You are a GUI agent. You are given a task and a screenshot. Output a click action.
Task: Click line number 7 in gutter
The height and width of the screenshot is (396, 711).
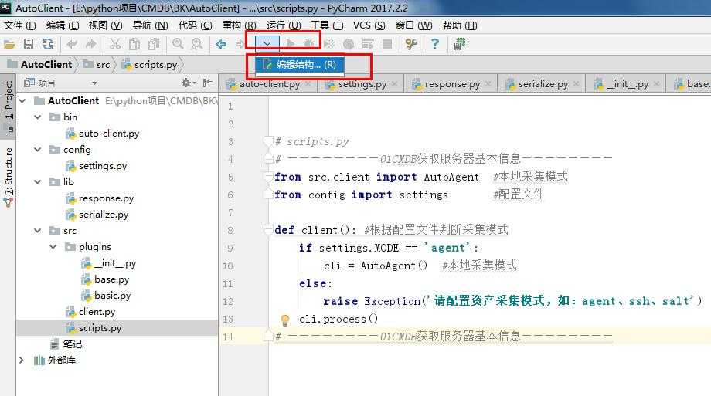pyautogui.click(x=230, y=212)
